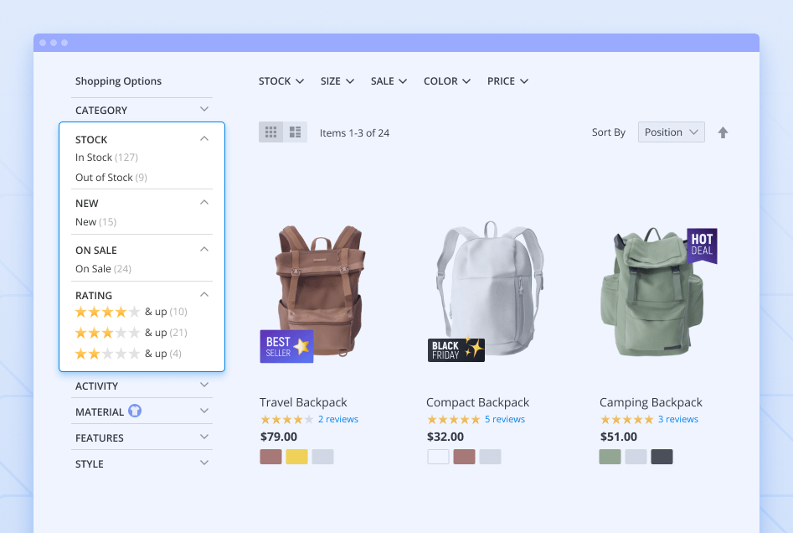
Task: Click the Best Seller badge icon
Action: (286, 346)
